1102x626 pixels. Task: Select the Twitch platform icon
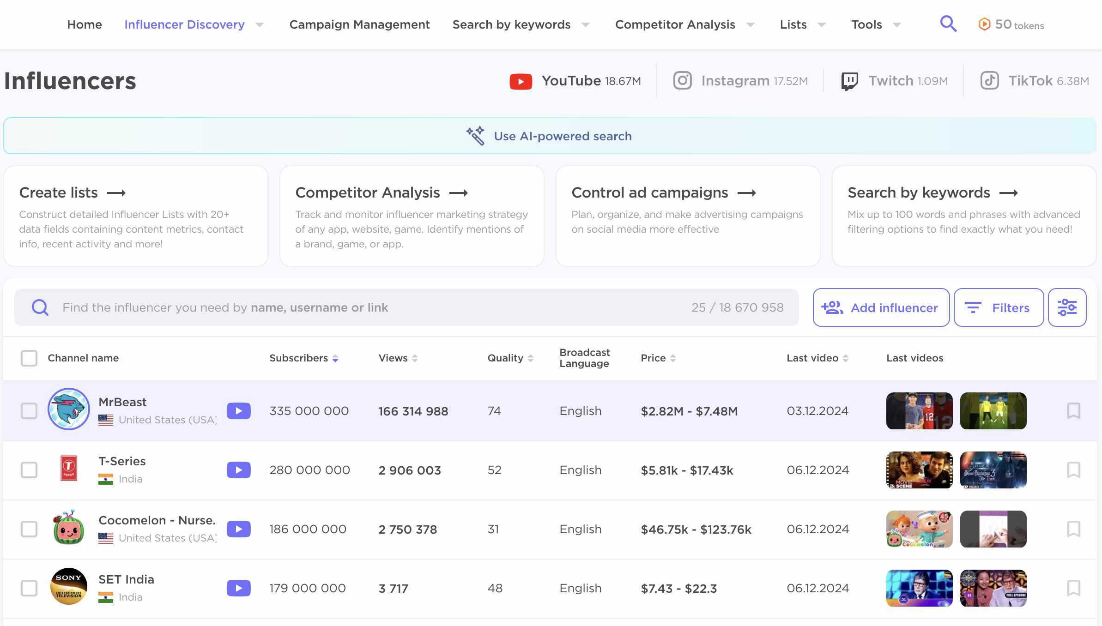point(849,81)
